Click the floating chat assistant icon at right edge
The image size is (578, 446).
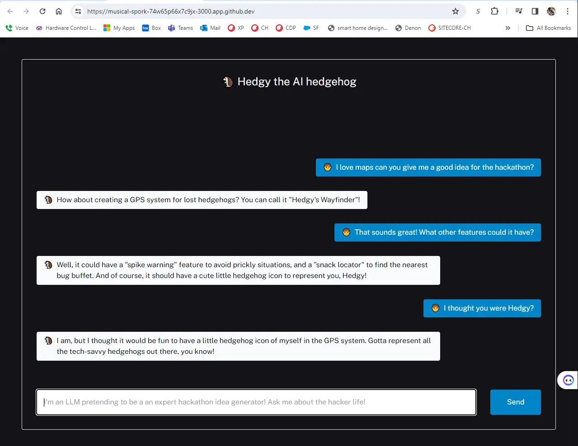568,380
